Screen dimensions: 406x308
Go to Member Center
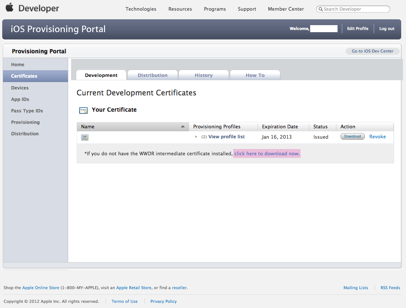pos(286,9)
